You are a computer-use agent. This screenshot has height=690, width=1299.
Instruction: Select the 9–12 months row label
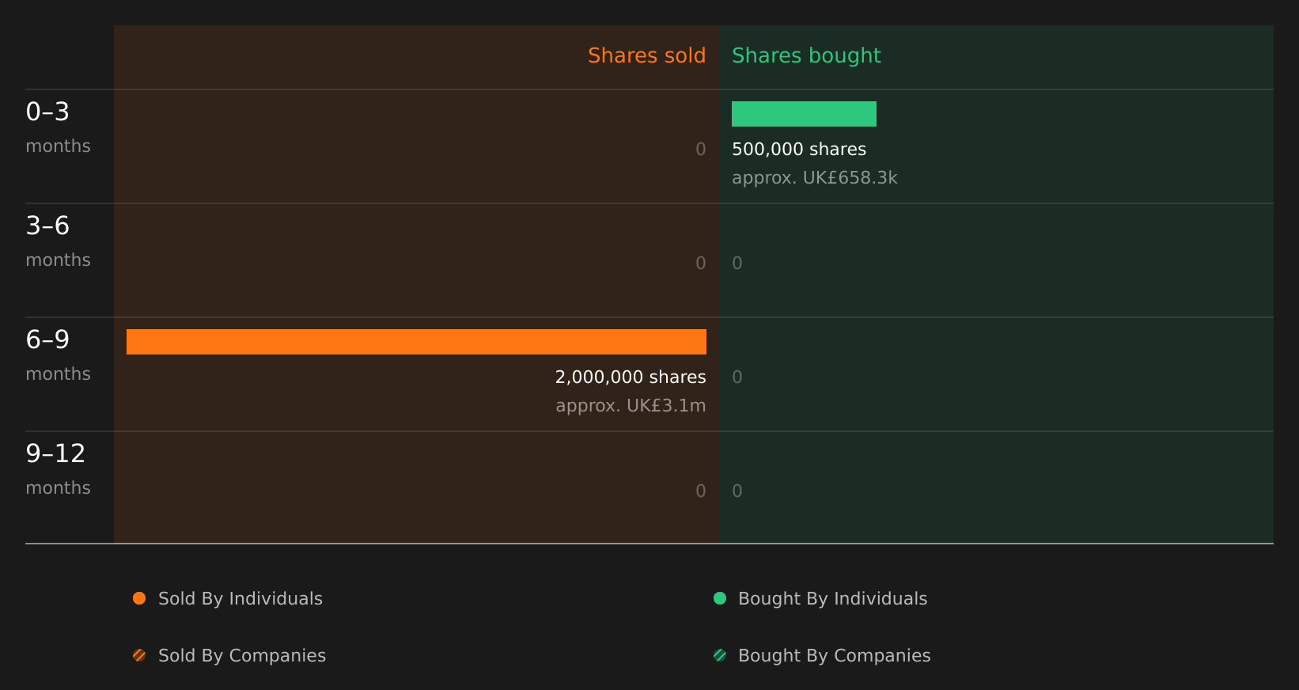point(58,470)
